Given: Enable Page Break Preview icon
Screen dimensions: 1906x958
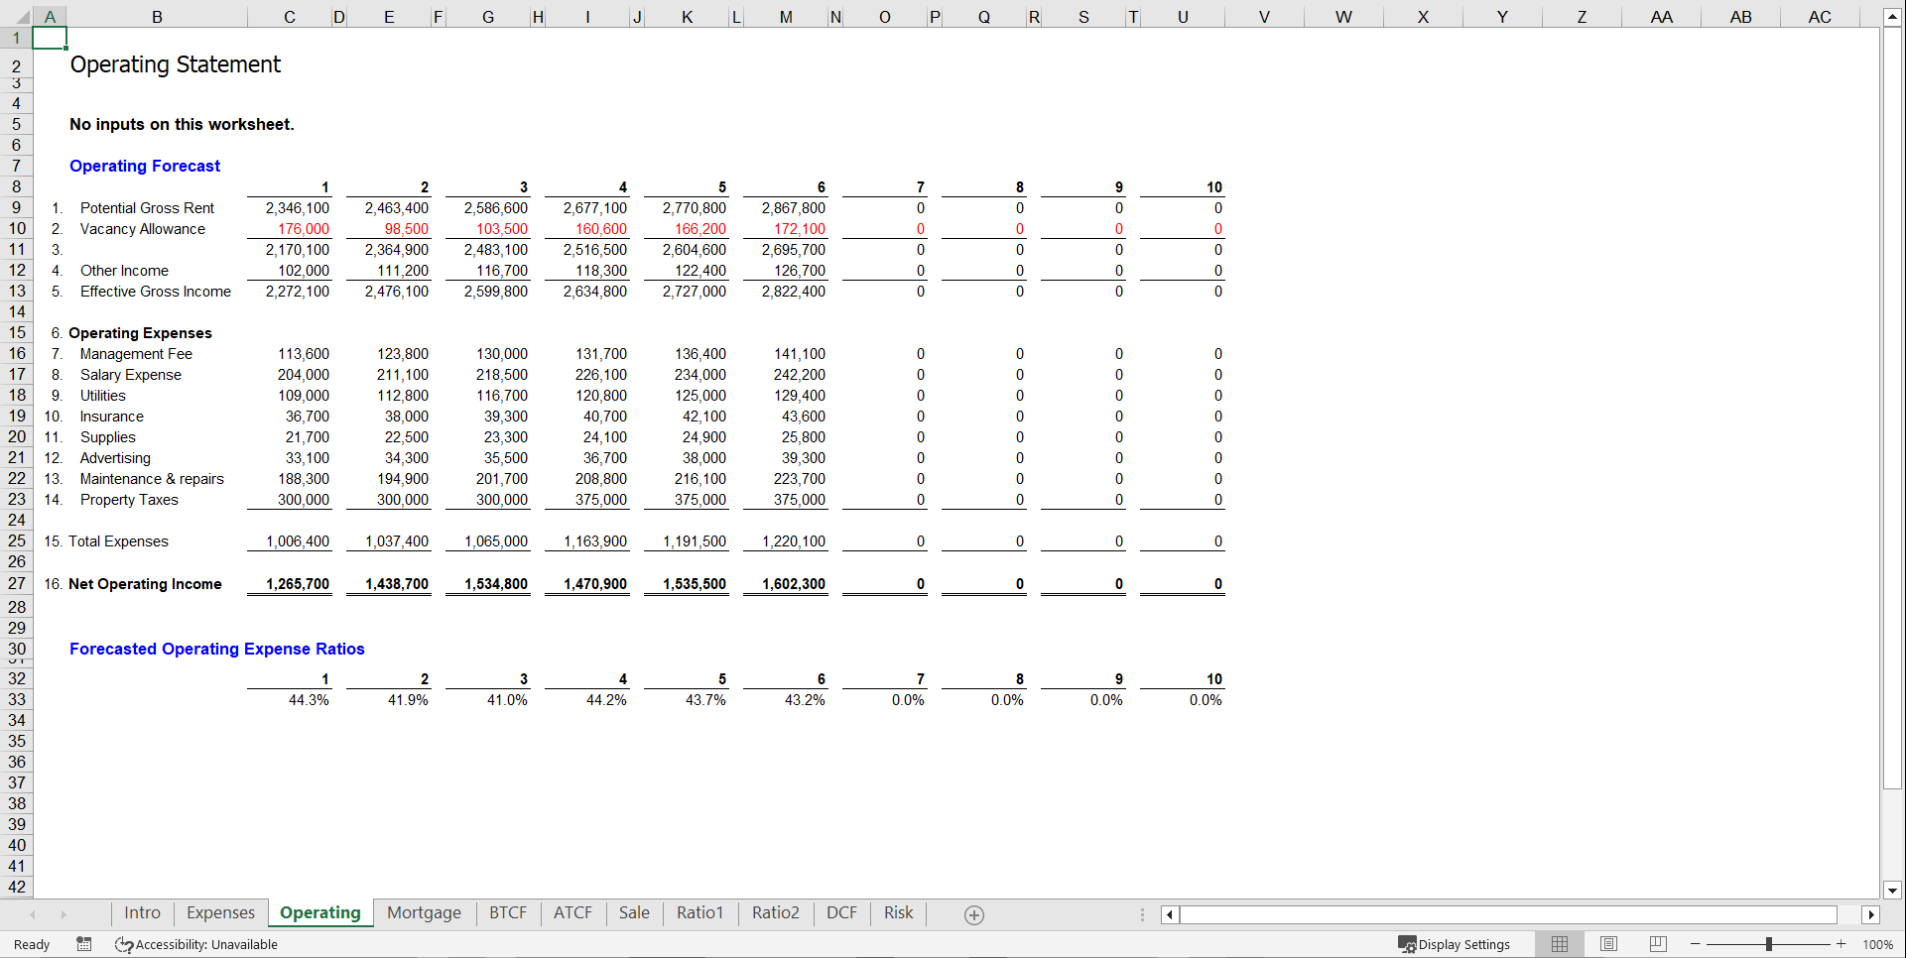Looking at the screenshot, I should [x=1658, y=944].
